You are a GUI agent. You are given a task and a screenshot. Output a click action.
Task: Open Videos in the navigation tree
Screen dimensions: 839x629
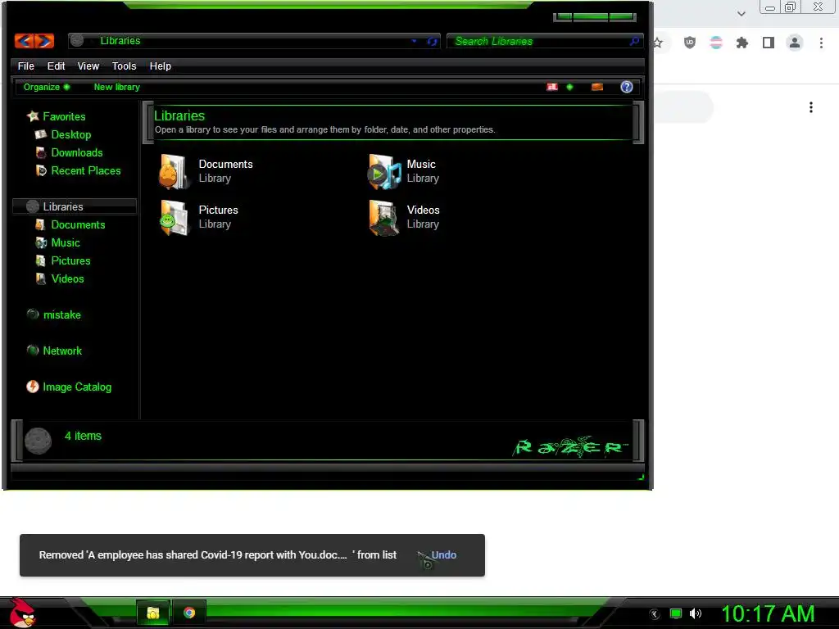pyautogui.click(x=67, y=278)
